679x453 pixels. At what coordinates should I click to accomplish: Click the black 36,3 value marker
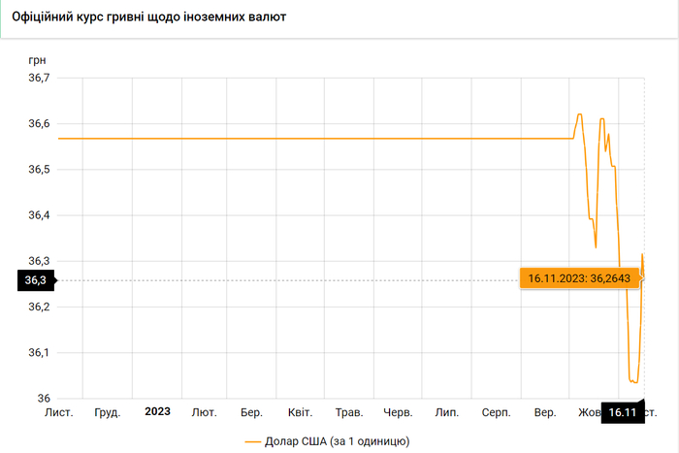(x=35, y=280)
